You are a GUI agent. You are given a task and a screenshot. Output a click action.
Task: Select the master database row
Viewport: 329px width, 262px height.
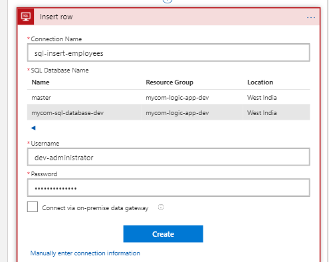point(168,98)
